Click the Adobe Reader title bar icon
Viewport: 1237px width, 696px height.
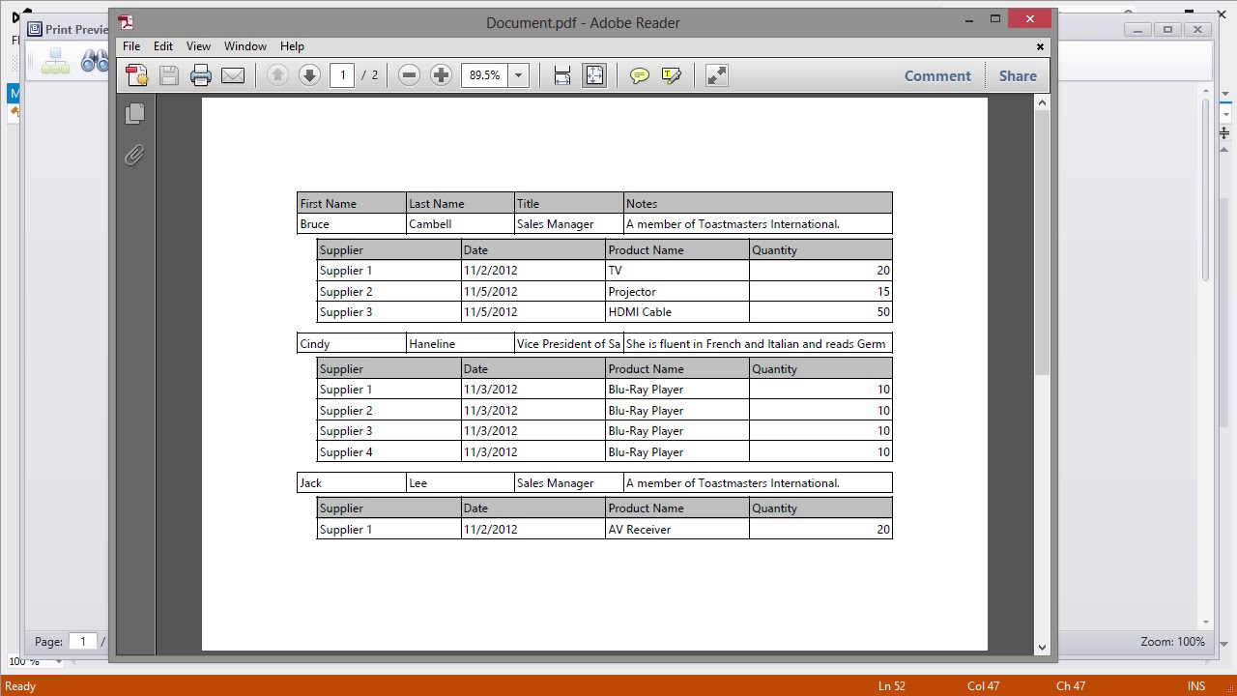(x=126, y=22)
